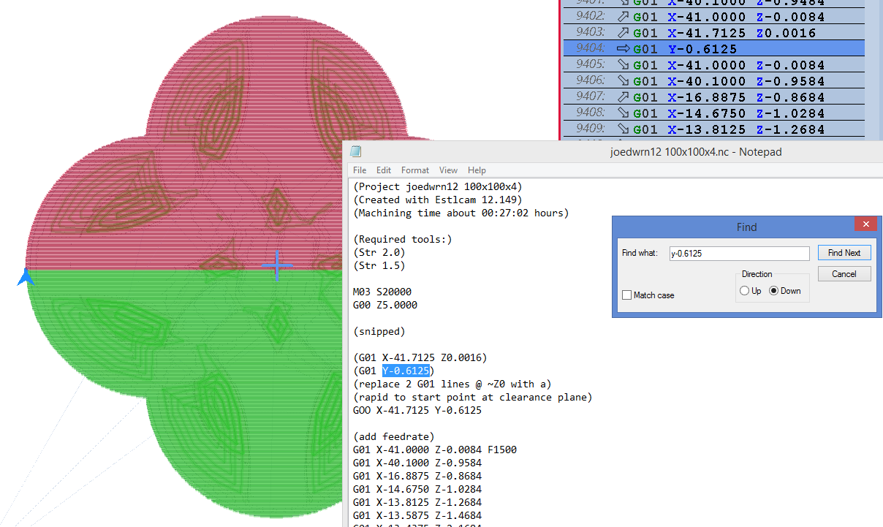The width and height of the screenshot is (883, 527).
Task: Open the Edit menu in Notepad
Action: (384, 170)
